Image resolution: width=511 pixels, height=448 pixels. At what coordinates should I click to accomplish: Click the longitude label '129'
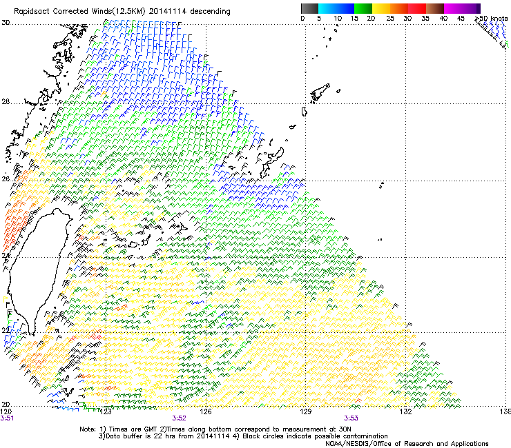(305, 412)
